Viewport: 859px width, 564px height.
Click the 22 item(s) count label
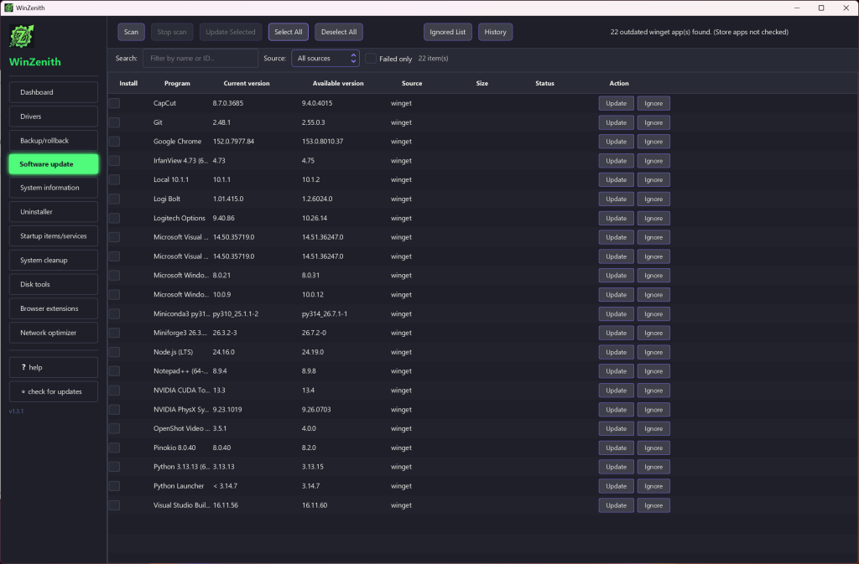[434, 59]
